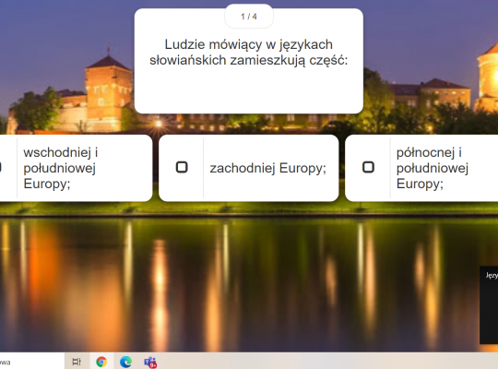Screen dimensions: 498x369
Task: Open Microsoft Teams from the taskbar
Action: (150, 362)
